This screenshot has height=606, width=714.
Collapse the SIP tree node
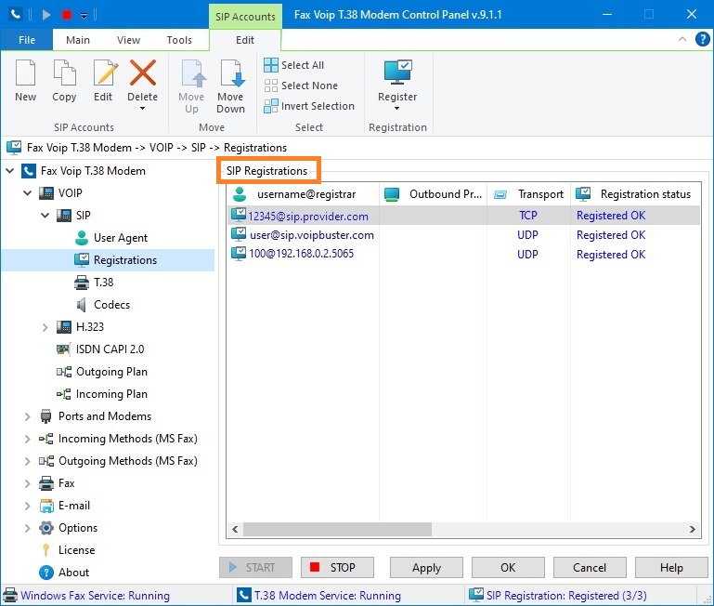45,216
